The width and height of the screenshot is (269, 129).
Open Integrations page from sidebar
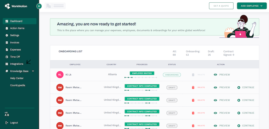point(17,64)
